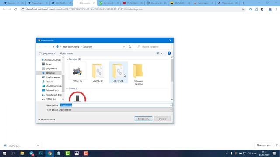Switch to the YouTube tab
This screenshot has width=280, height=157.
coord(133,3)
